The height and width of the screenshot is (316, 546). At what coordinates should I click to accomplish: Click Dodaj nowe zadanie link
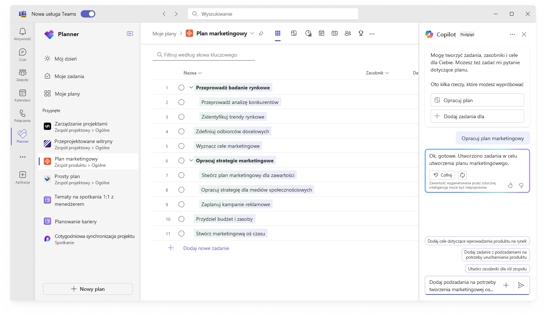(206, 248)
